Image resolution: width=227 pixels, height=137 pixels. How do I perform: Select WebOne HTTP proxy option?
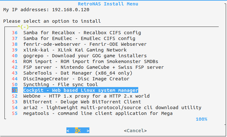point(81,96)
